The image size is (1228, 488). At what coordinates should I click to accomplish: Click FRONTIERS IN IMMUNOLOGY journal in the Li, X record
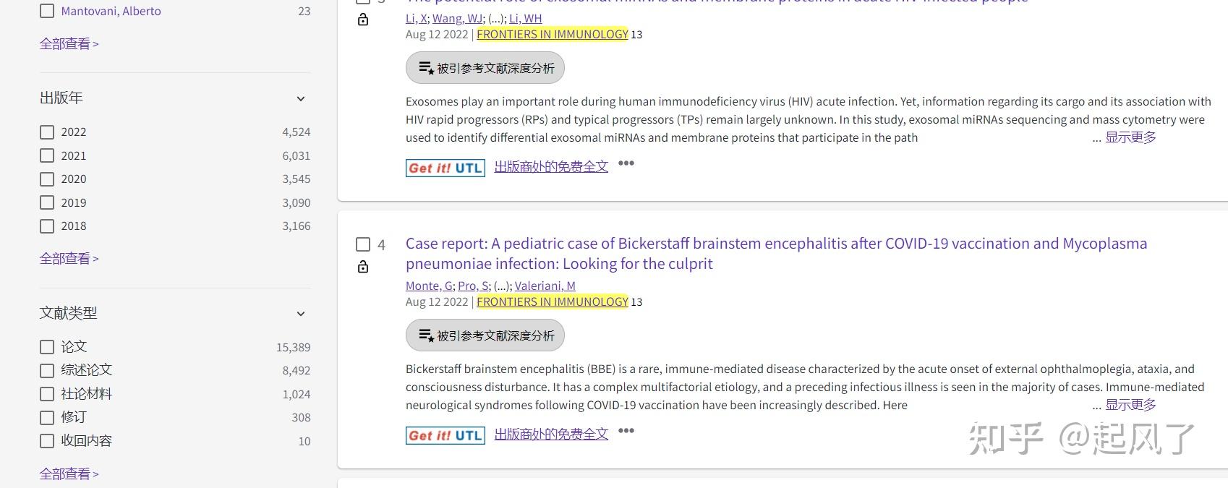553,34
